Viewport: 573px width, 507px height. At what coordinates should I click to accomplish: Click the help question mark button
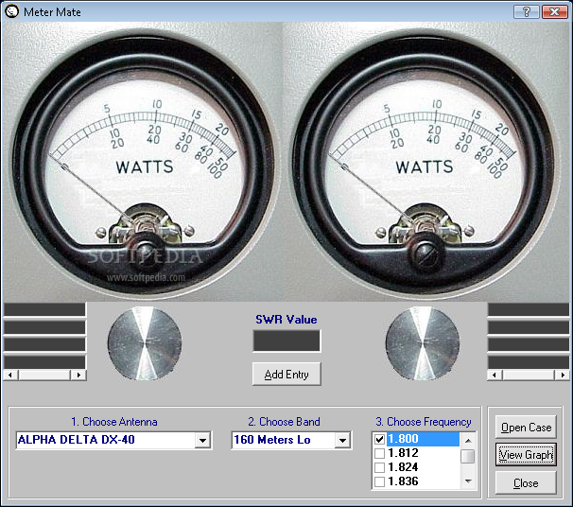[x=527, y=11]
